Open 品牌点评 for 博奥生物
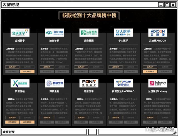 (47, 117)
